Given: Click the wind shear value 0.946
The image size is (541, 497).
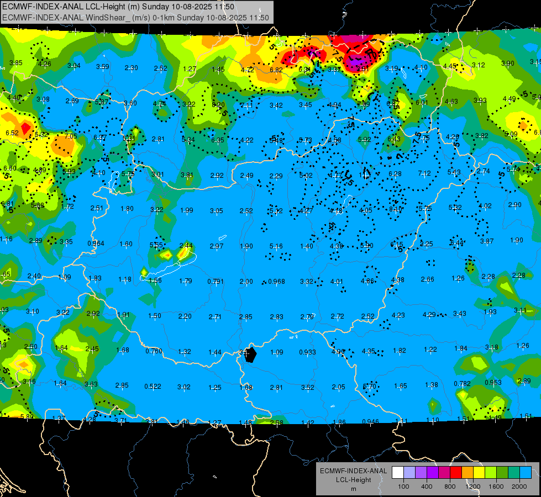Looking at the screenshot, I should pos(371,421).
